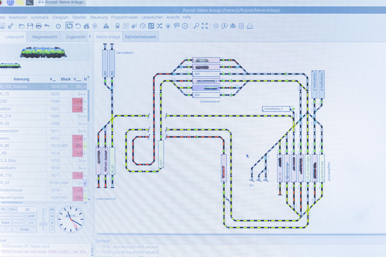This screenshot has width=386, height=257.
Task: Click the home house toolbar icon
Action: point(86,26)
